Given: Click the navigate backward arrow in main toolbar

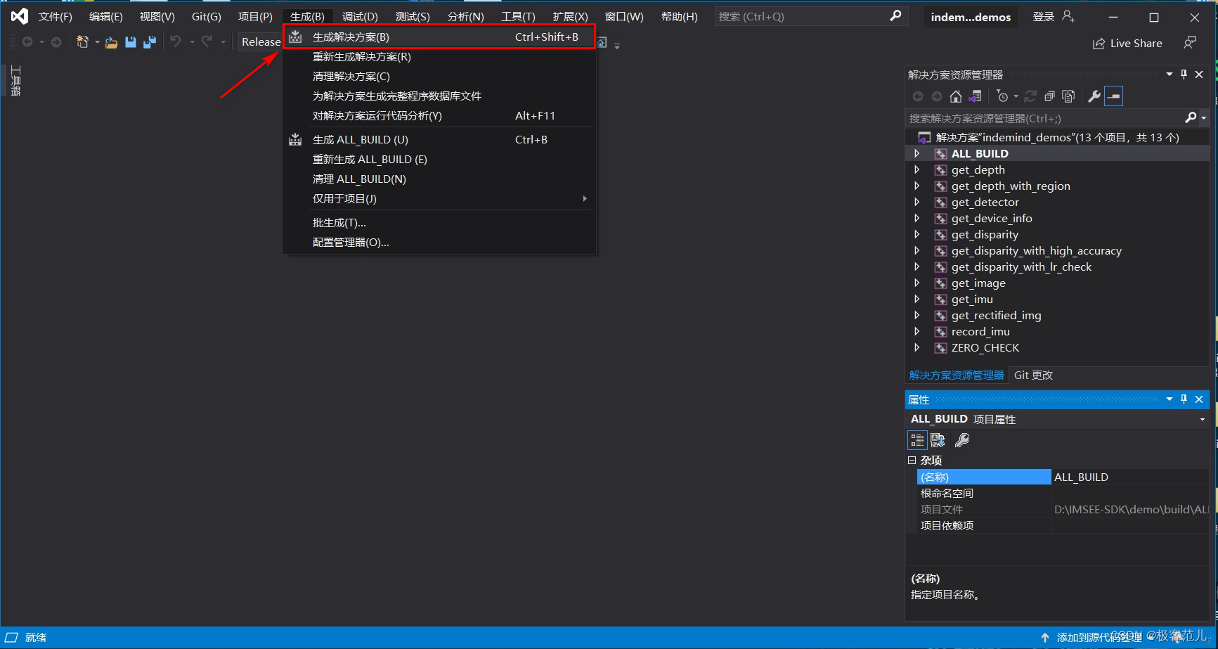Looking at the screenshot, I should point(27,42).
